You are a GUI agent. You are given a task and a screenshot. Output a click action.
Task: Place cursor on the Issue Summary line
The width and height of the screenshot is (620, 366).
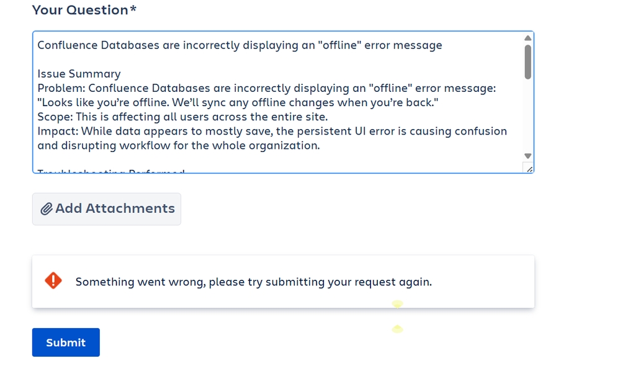pos(78,73)
